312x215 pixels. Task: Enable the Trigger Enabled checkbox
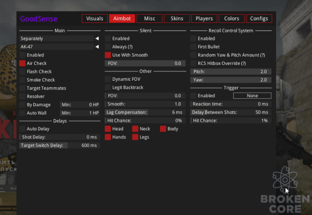193,96
